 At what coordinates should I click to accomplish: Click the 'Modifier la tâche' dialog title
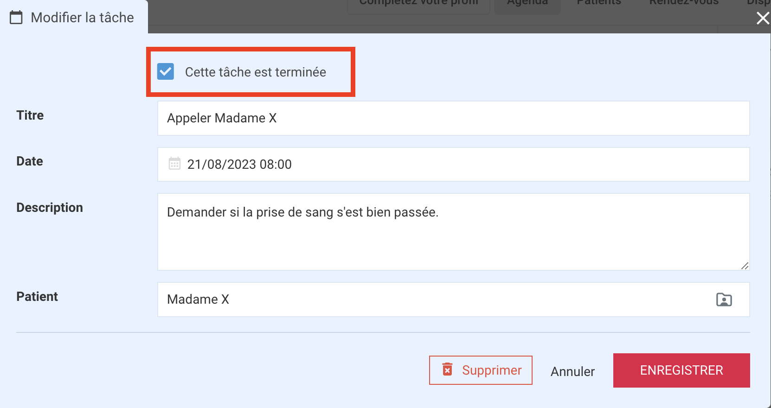click(82, 18)
